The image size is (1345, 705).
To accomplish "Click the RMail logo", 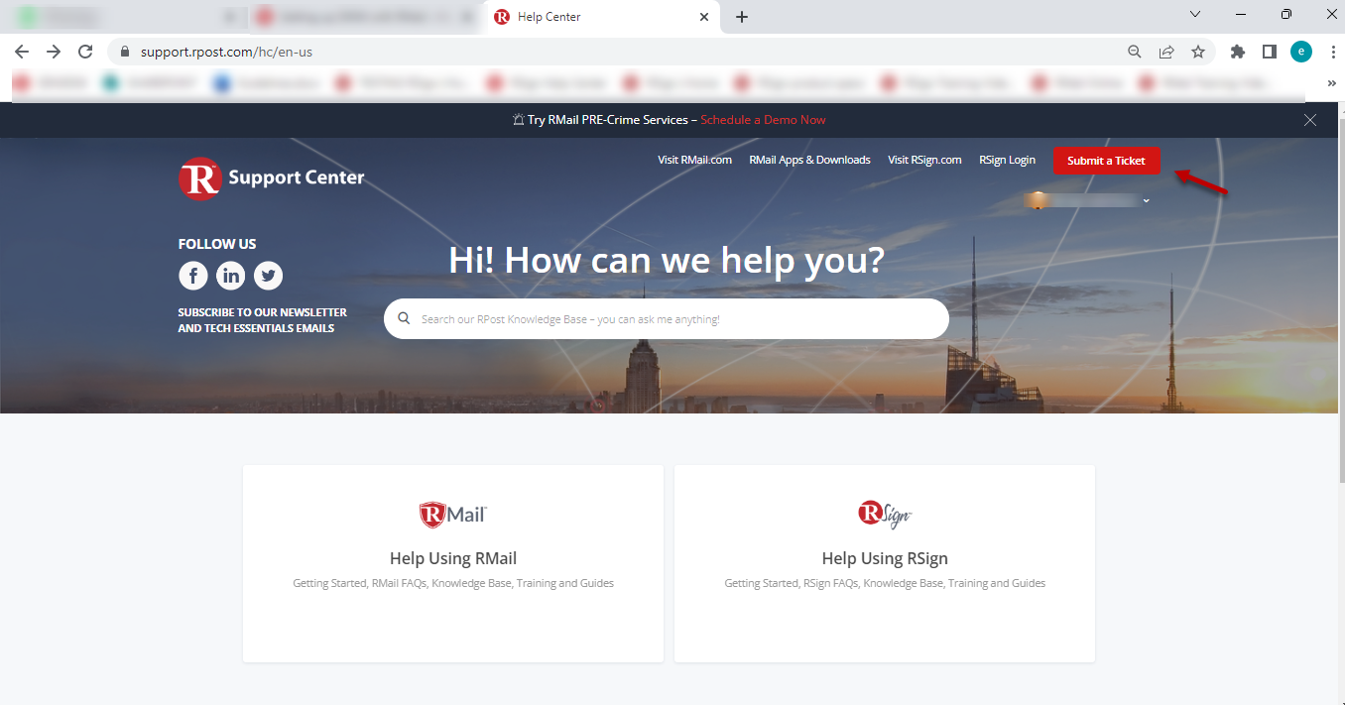I will point(453,514).
